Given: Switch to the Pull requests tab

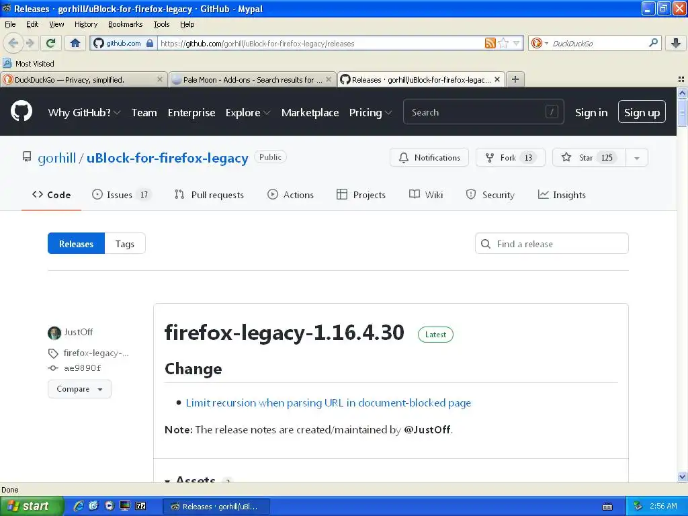Looking at the screenshot, I should pos(209,195).
